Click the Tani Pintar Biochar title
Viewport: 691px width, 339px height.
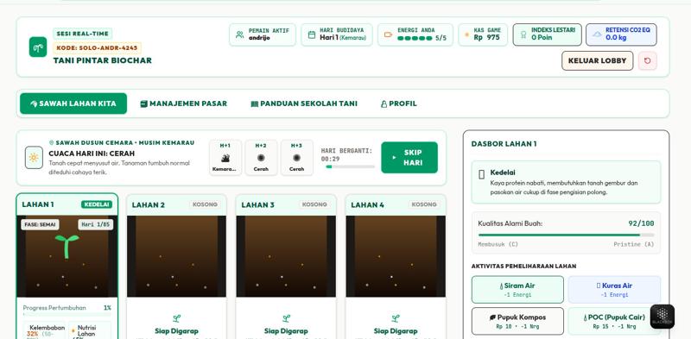(x=102, y=60)
